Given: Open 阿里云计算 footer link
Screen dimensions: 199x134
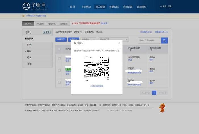Looking at the screenshot, I should point(117,105).
